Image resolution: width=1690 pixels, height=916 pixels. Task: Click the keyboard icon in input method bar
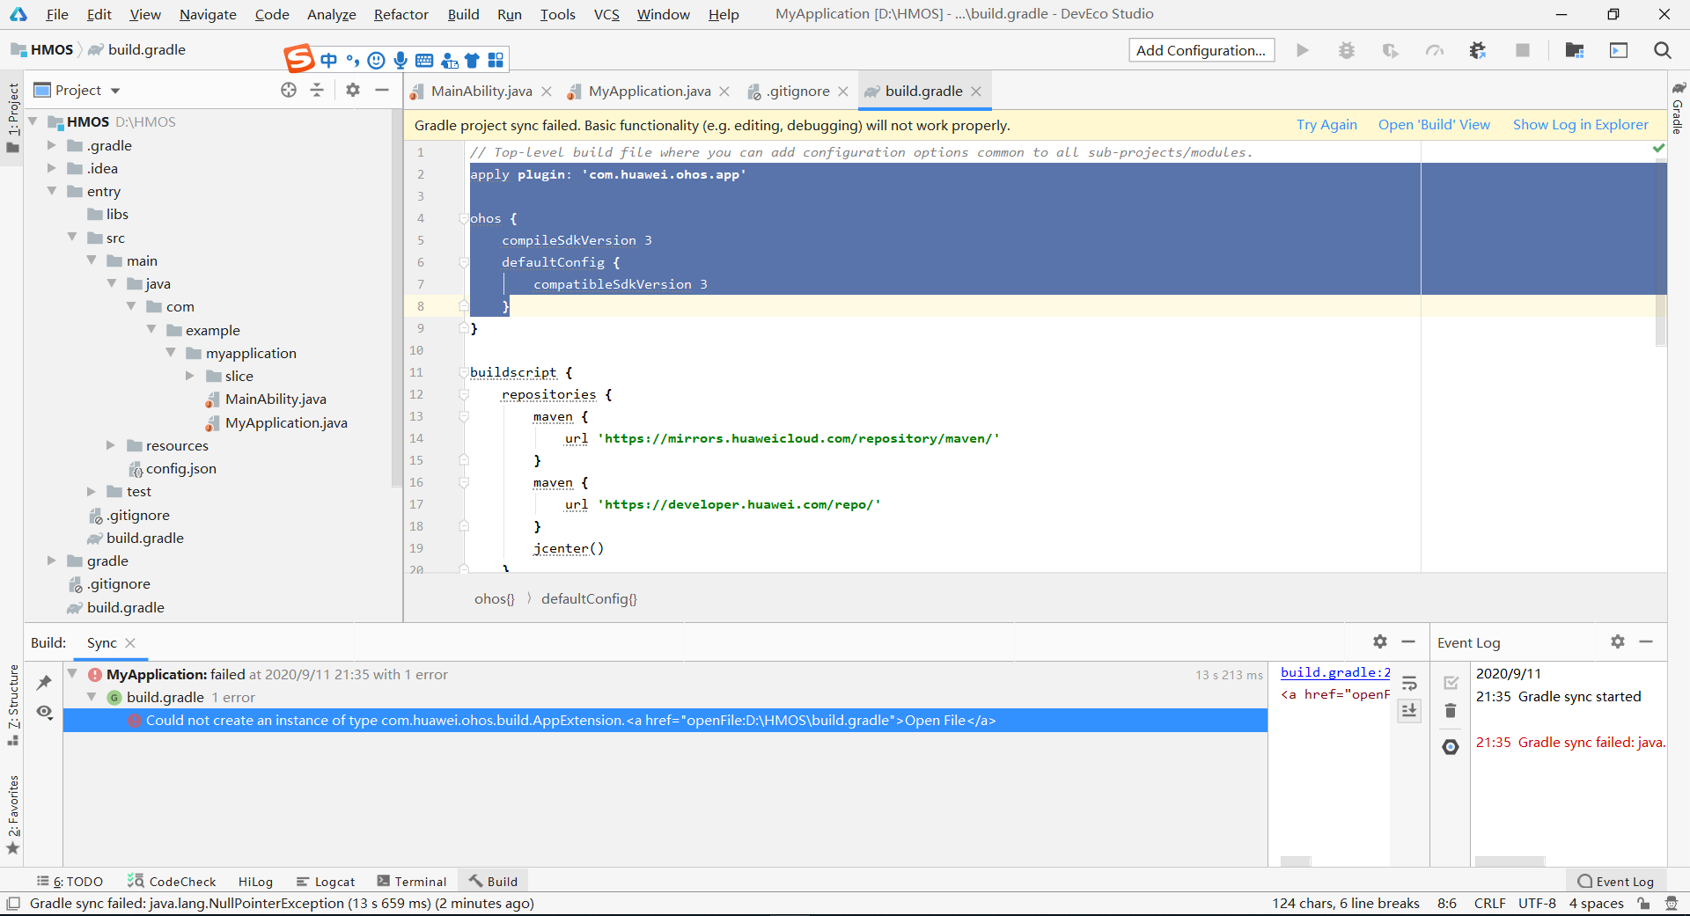pyautogui.click(x=424, y=60)
